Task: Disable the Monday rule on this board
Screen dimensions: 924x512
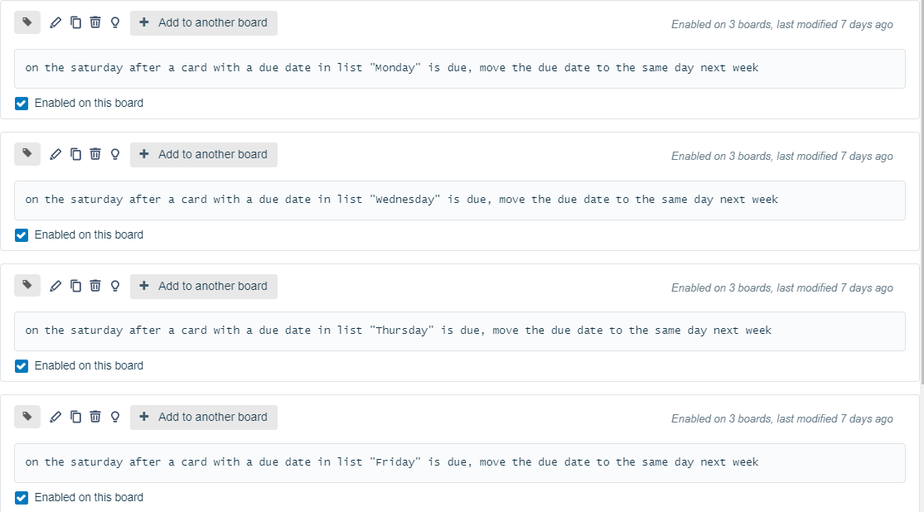Action: (x=22, y=104)
